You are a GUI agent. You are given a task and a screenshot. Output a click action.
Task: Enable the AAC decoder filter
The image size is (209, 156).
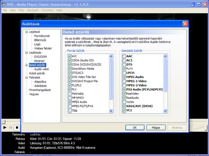tap(124, 56)
